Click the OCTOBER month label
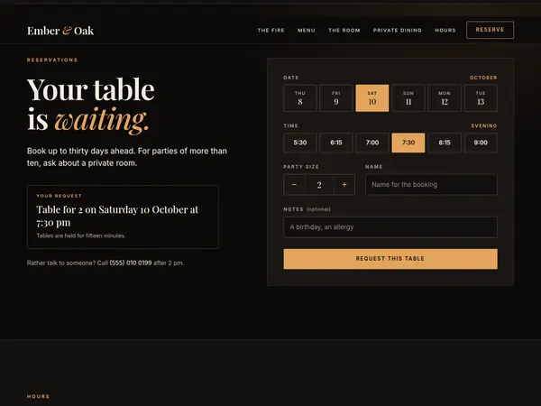The image size is (541, 406). pyautogui.click(x=483, y=78)
